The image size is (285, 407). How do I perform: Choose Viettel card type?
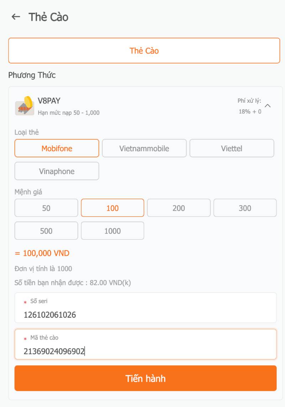pos(232,148)
